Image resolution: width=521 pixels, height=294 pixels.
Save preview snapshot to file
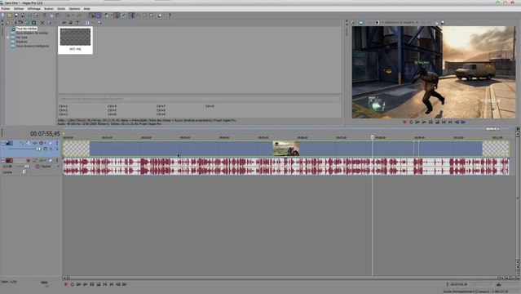(442, 23)
